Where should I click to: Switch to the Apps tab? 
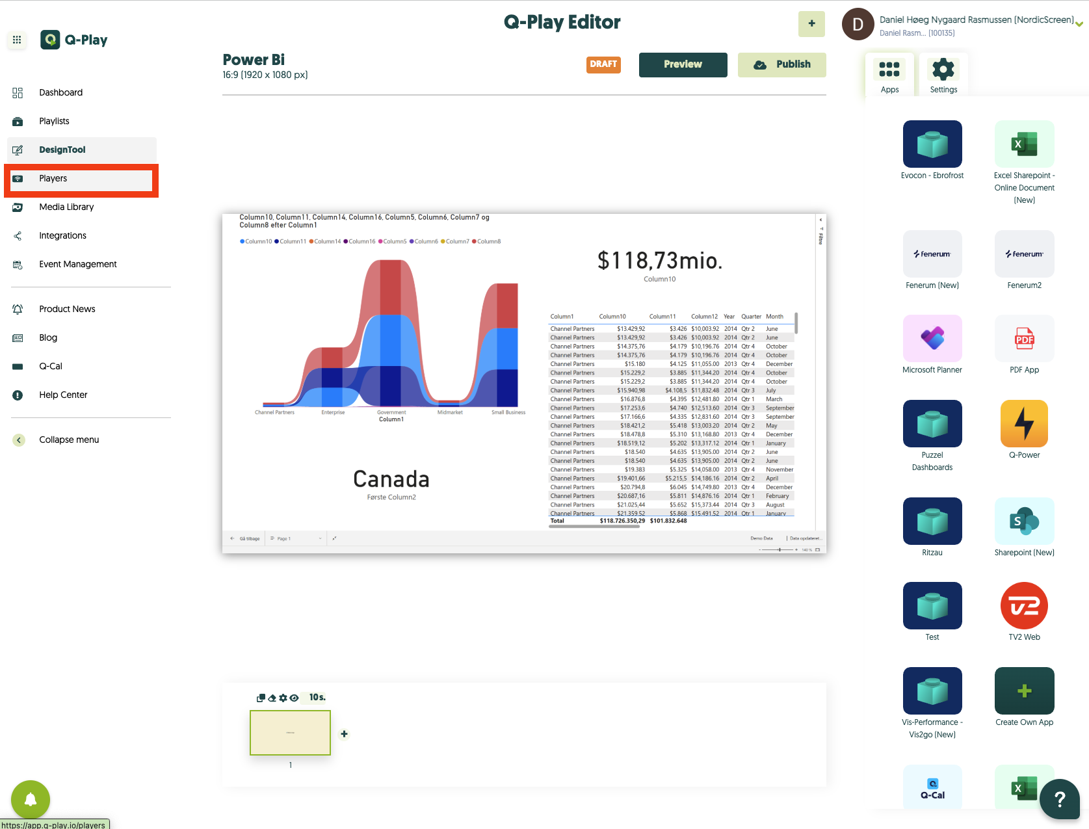[x=889, y=75]
